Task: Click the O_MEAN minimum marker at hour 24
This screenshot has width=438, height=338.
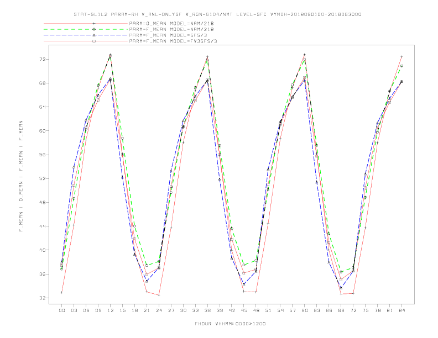Action: 159,295
